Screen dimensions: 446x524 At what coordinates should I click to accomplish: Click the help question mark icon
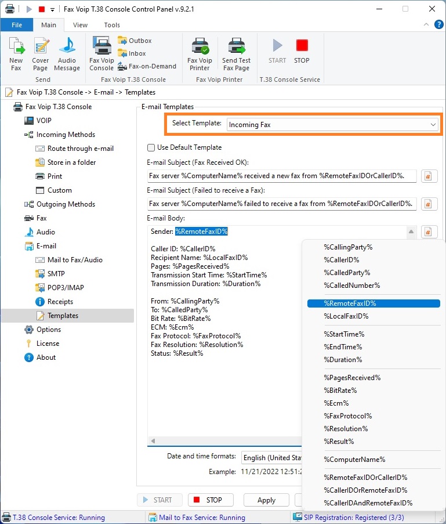[x=438, y=24]
